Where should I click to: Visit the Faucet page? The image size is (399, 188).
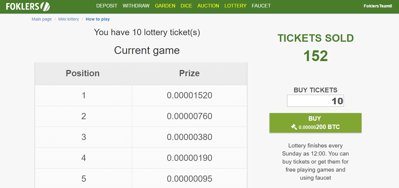[261, 6]
